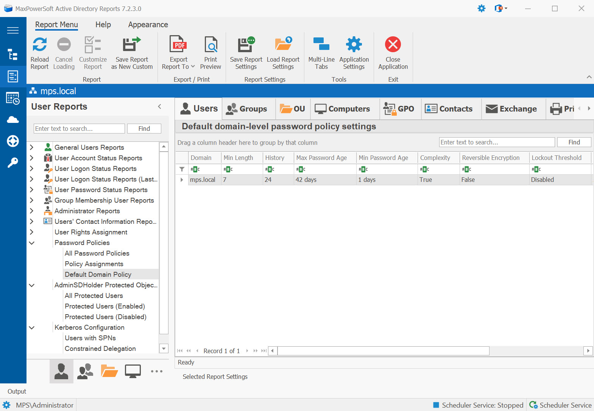Viewport: 594px width, 411px height.
Task: Open Application Settings gear
Action: point(354,45)
